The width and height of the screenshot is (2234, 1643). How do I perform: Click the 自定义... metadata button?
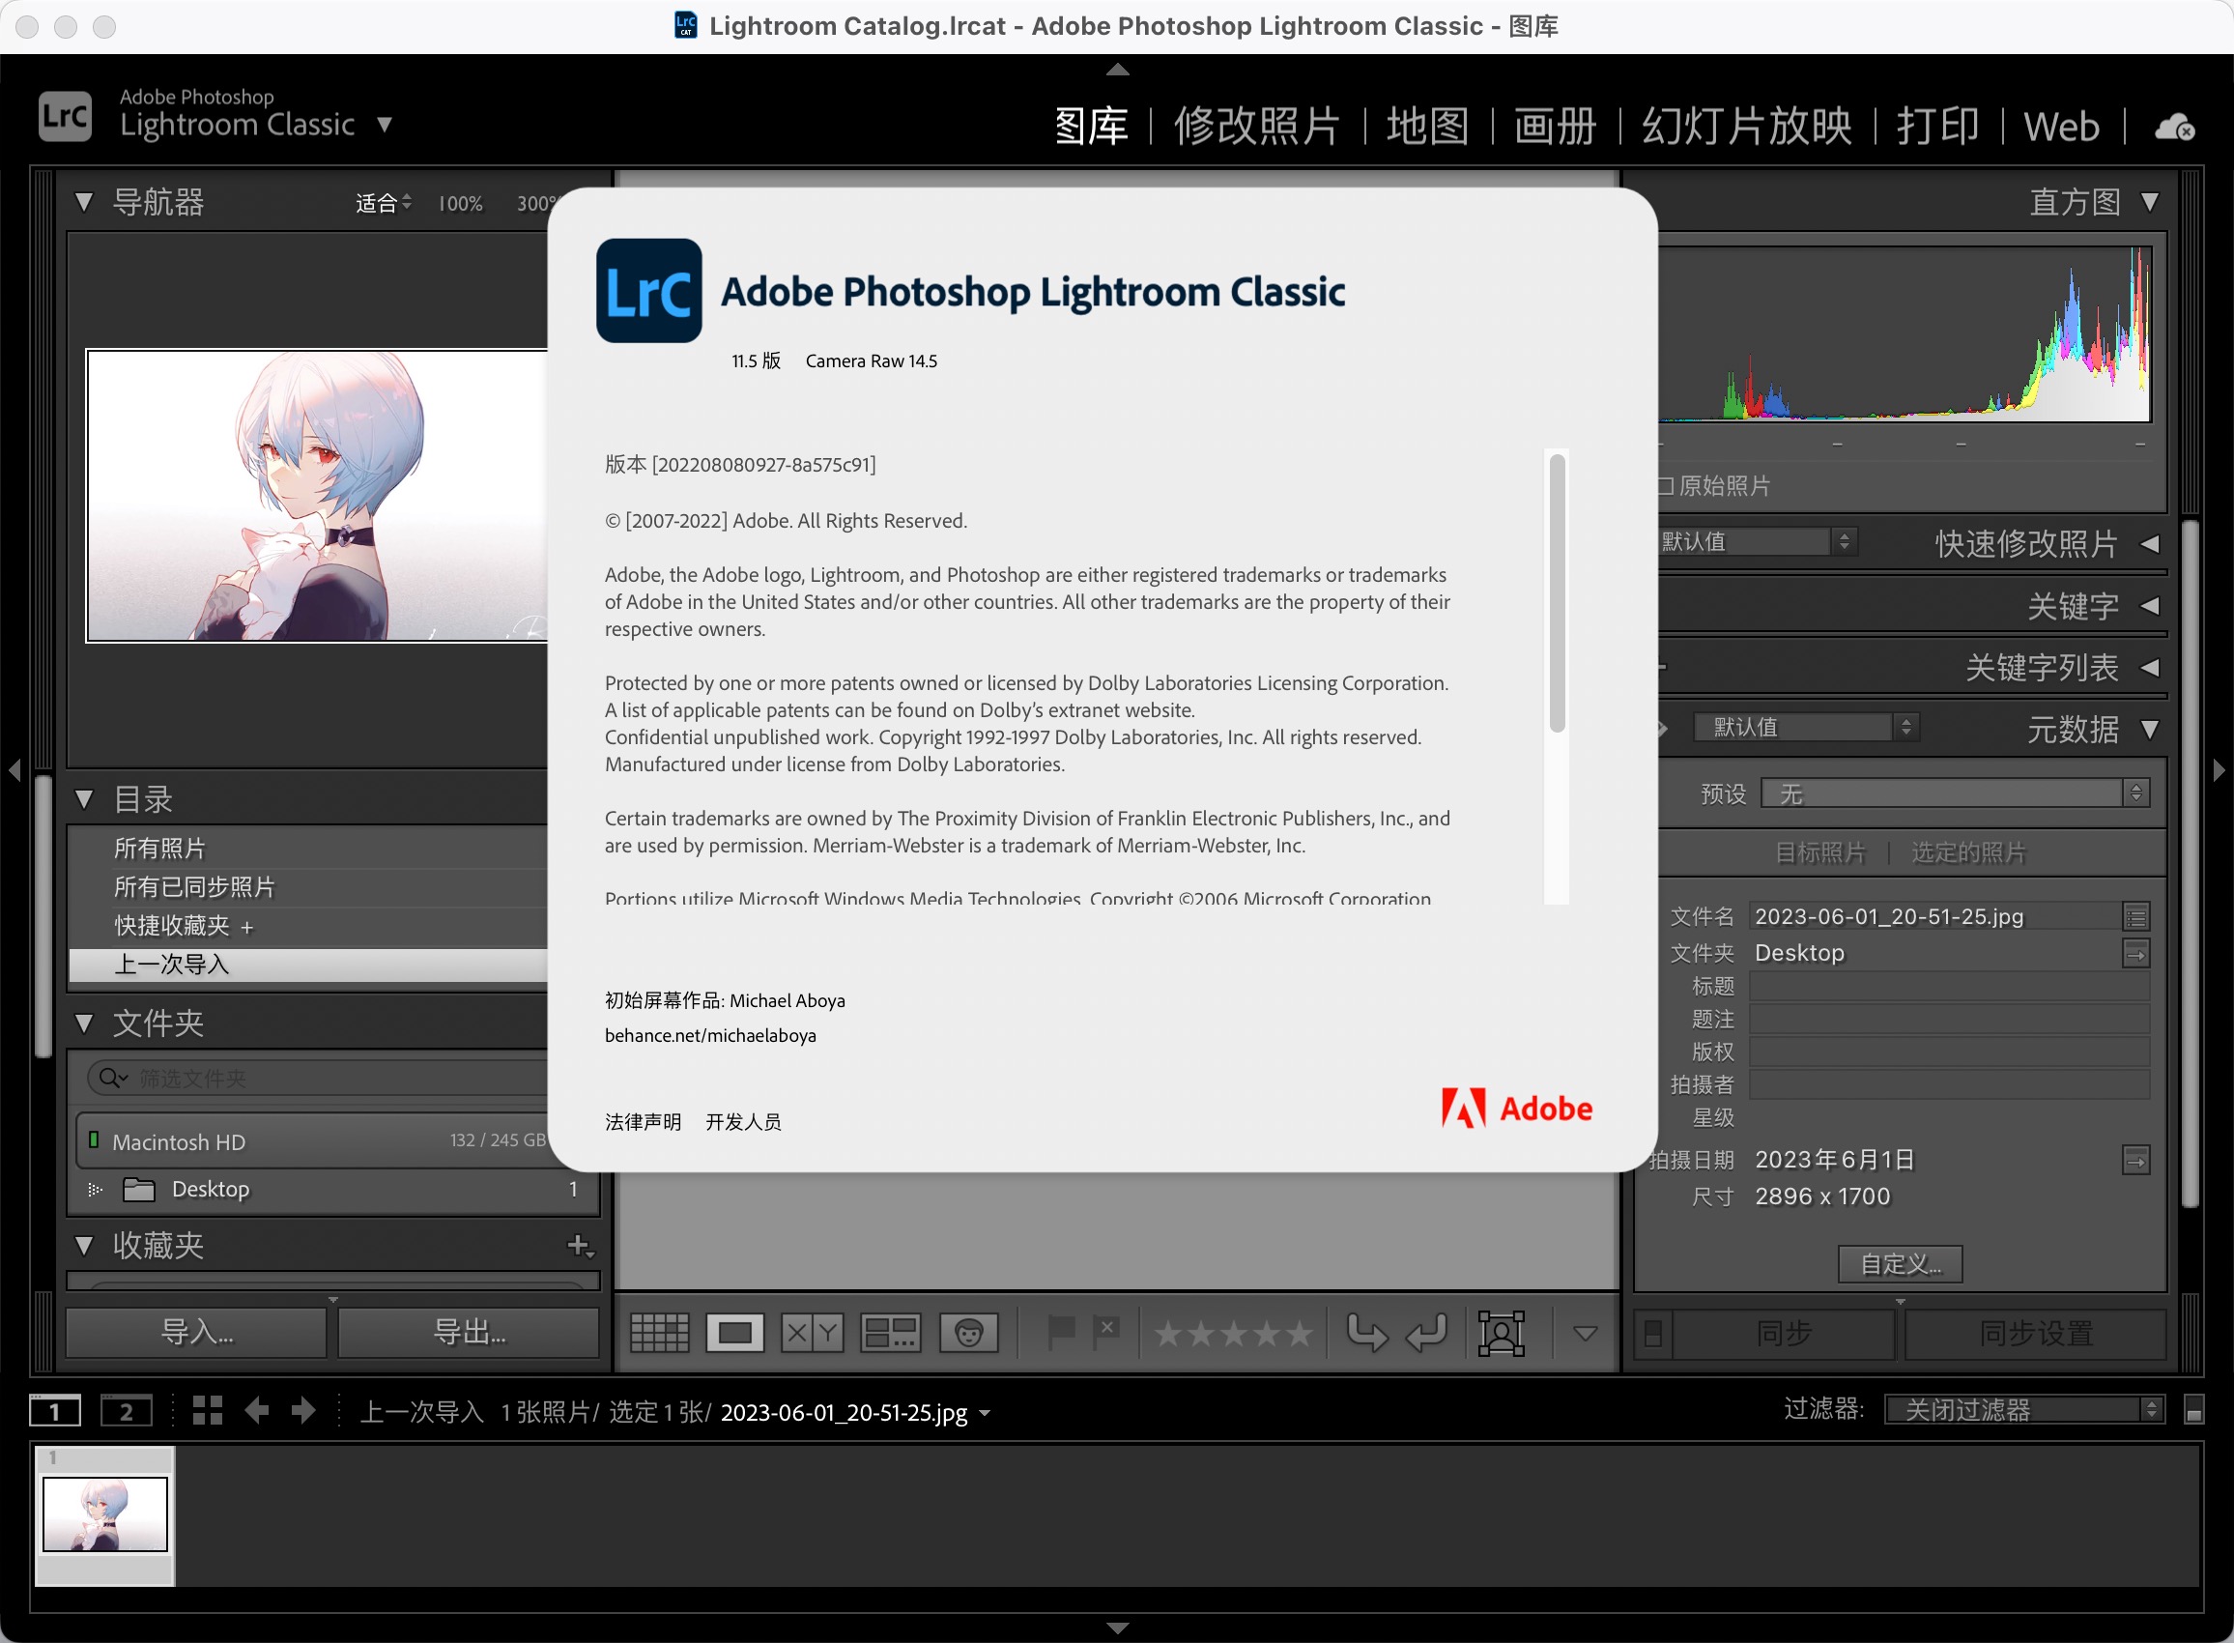[1900, 1264]
